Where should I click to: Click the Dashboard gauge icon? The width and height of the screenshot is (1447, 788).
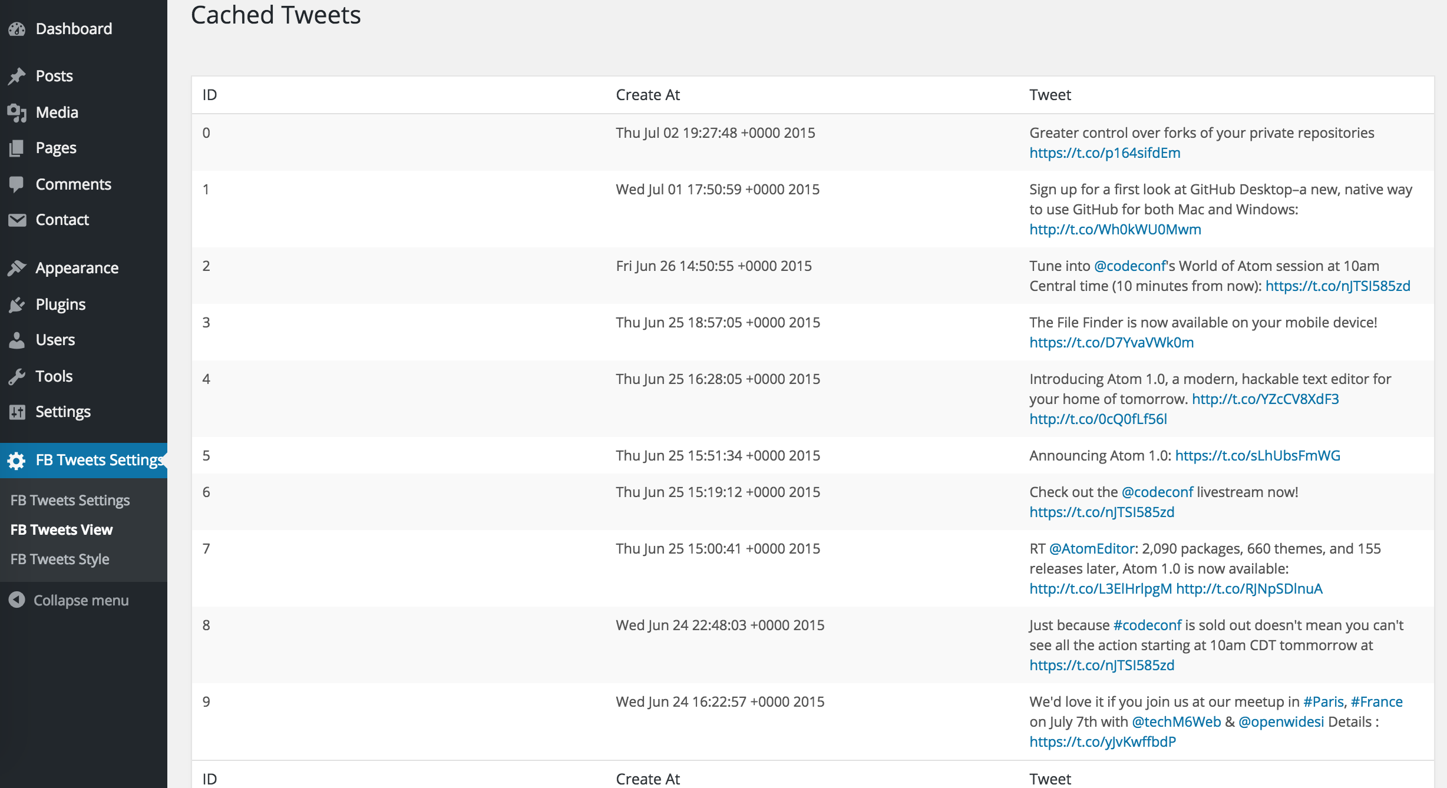tap(17, 29)
